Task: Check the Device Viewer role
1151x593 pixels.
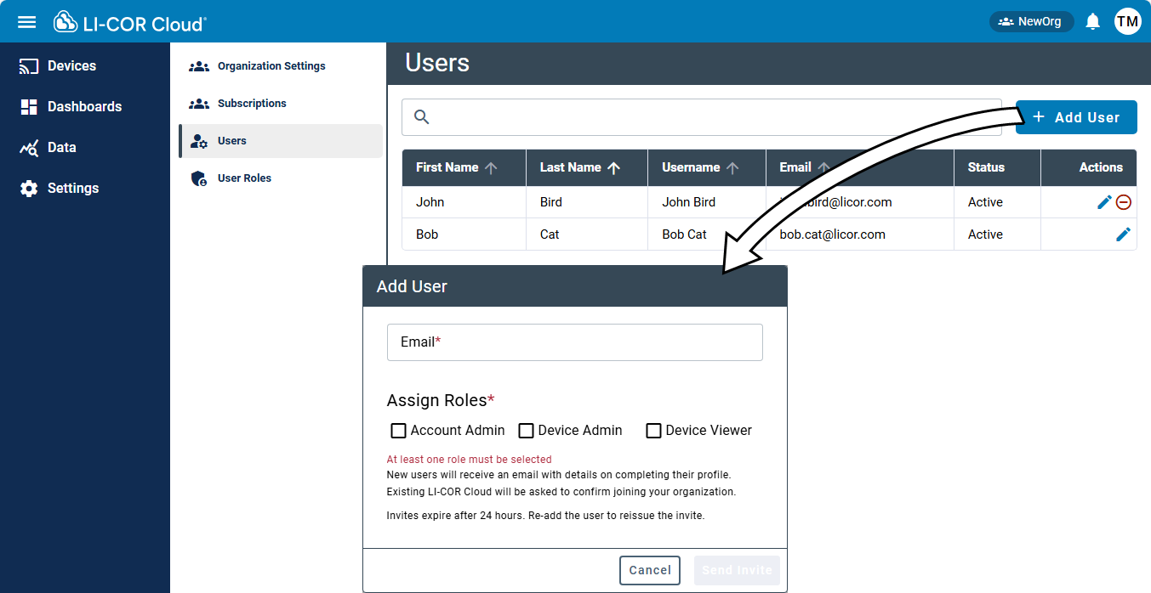Action: click(x=653, y=431)
